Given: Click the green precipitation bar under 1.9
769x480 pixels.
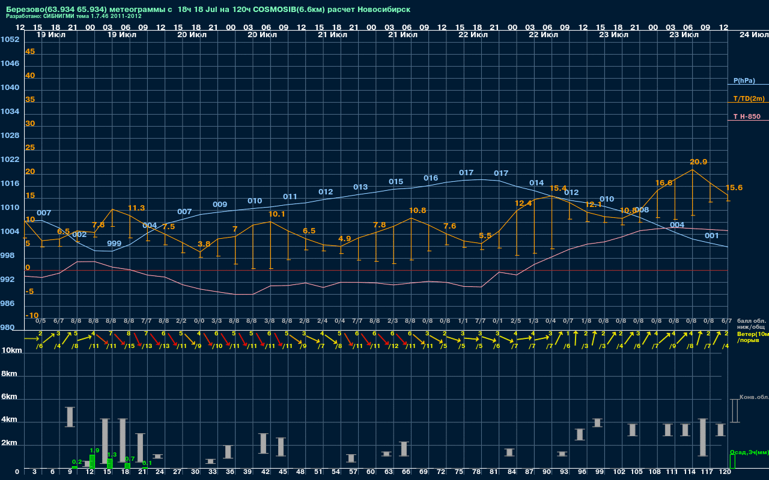Looking at the screenshot, I should [93, 461].
